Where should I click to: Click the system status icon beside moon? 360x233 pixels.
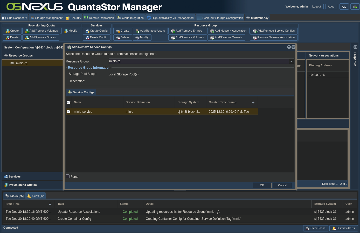tap(355, 6)
